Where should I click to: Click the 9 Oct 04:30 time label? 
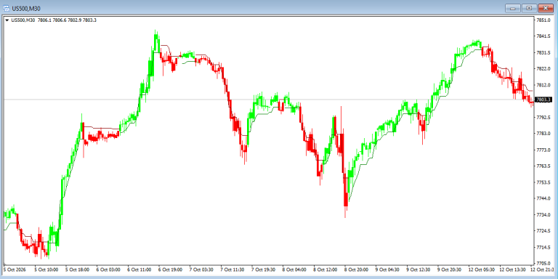[x=387, y=270]
